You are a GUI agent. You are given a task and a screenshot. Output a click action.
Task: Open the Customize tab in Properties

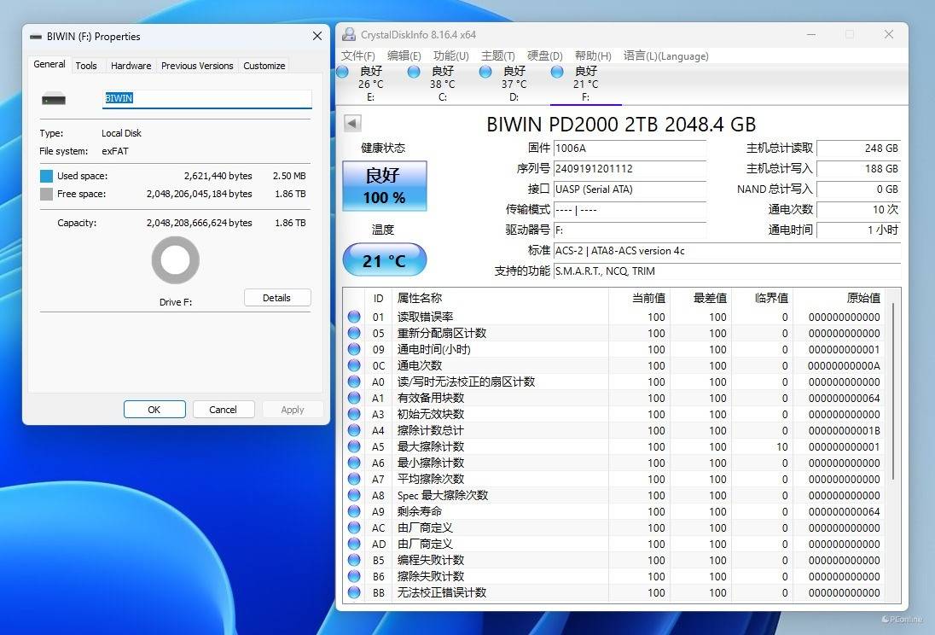tap(264, 66)
